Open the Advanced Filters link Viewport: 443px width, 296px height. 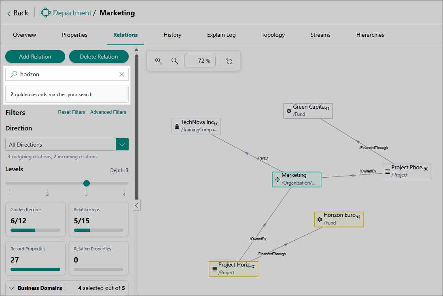tap(108, 112)
